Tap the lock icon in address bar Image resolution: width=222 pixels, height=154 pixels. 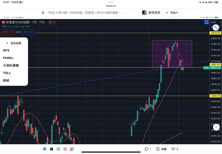click(43, 13)
